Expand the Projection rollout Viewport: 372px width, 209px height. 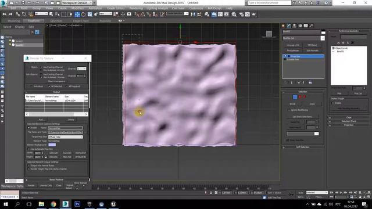(349, 125)
